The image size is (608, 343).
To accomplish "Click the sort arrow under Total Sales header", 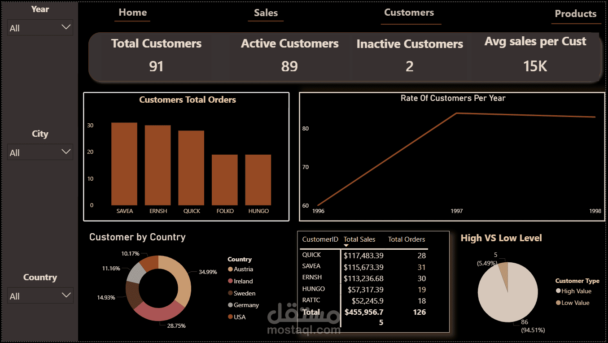I will 346,246.
